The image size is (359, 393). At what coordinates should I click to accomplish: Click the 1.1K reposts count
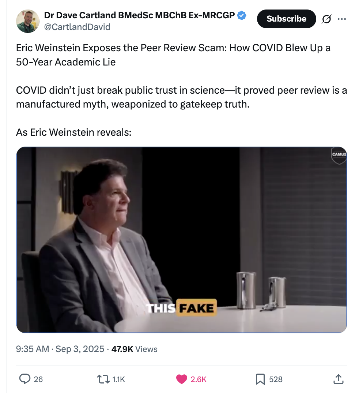[118, 379]
